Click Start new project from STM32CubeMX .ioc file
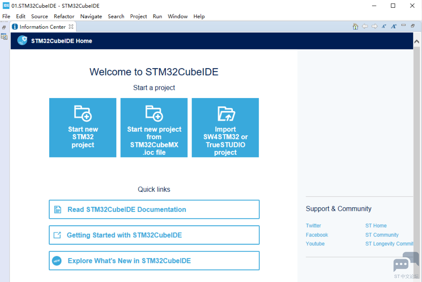 tap(154, 127)
